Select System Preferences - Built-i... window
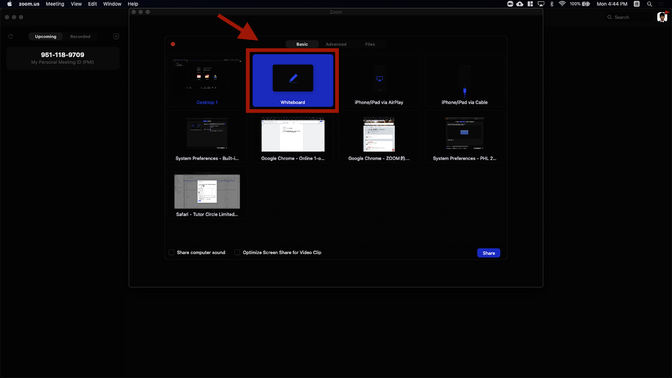This screenshot has height=378, width=672. (x=207, y=136)
